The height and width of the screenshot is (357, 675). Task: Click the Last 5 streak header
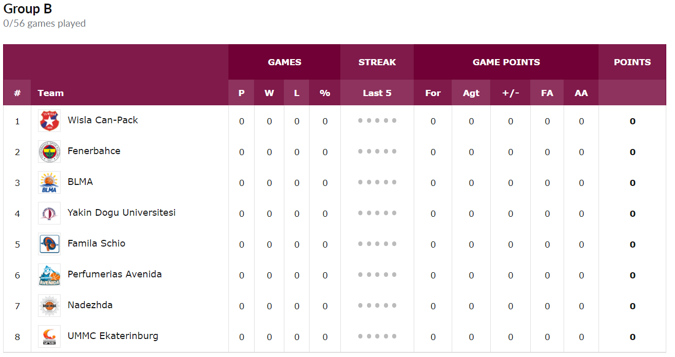click(x=377, y=93)
